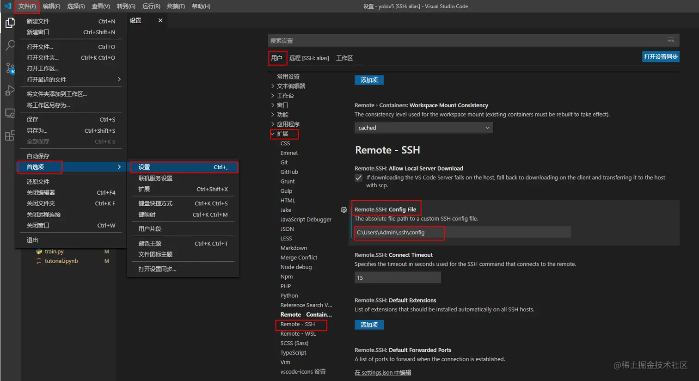Expand 打开最近的文件 submenu arrow
This screenshot has width=699, height=381.
click(x=119, y=79)
